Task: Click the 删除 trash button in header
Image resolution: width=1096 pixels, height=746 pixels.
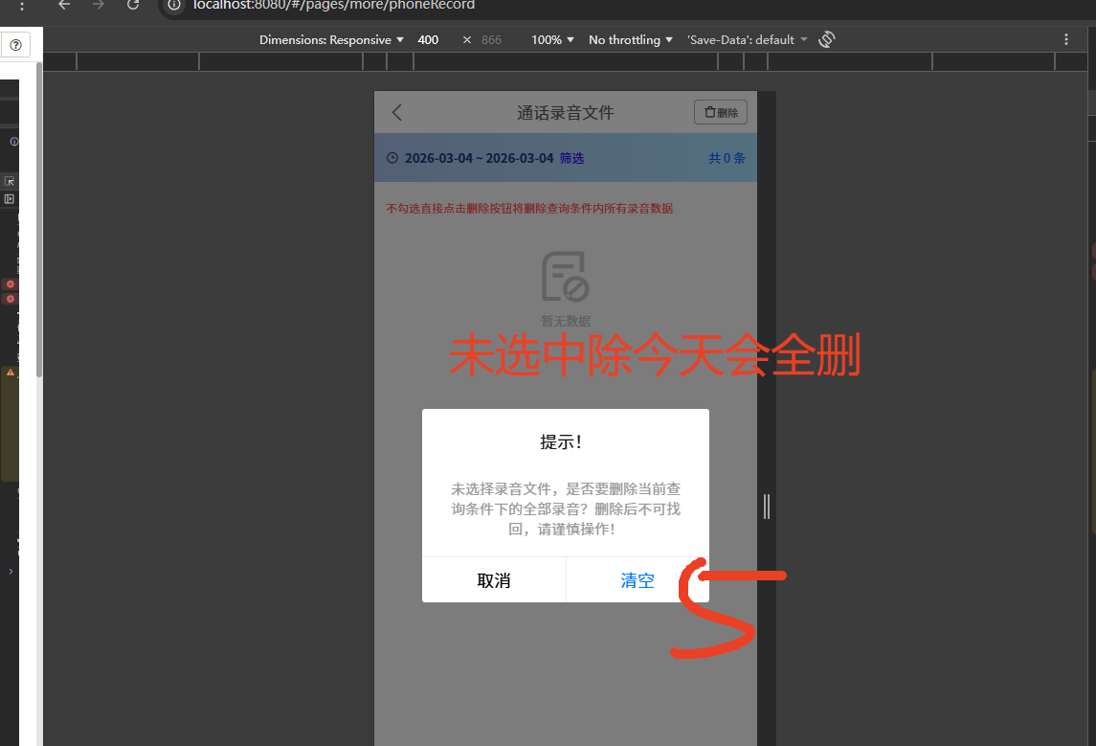Action: pos(721,113)
